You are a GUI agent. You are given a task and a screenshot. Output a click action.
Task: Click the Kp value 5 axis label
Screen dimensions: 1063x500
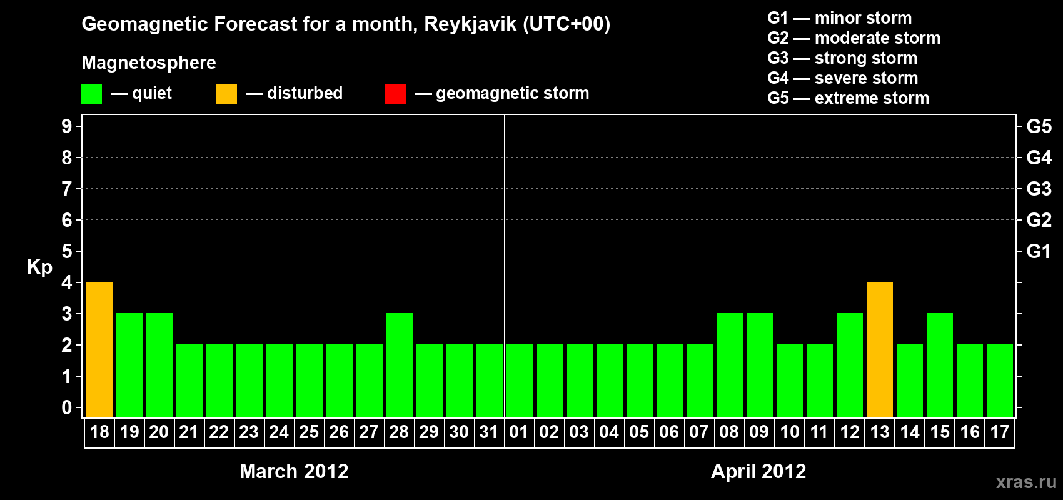67,251
